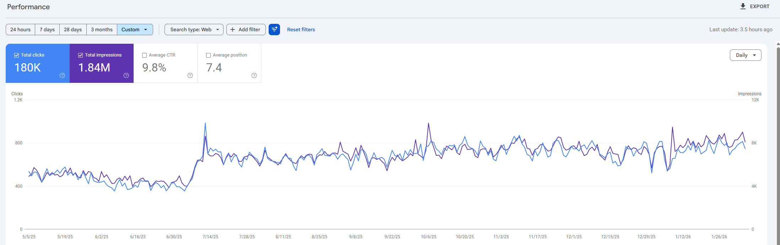Select the 24 hours tab
The width and height of the screenshot is (780, 245).
tap(21, 30)
